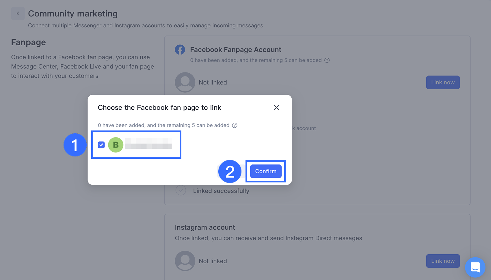Open help icon beside Fanpage Account count
491x280 pixels.
click(327, 60)
